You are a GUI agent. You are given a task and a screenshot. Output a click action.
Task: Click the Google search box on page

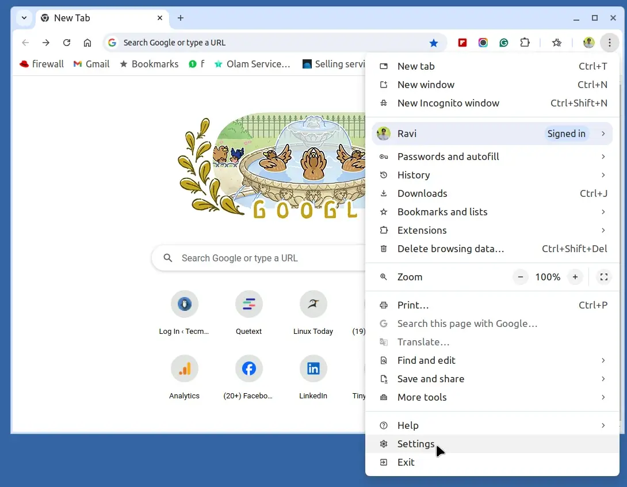pos(258,258)
